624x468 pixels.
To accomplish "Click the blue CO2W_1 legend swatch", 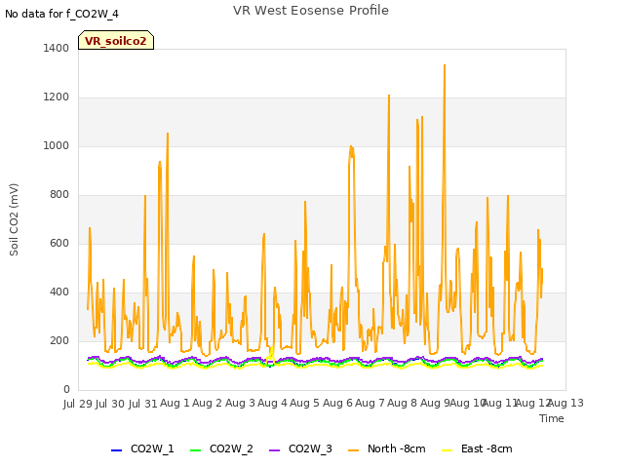I will coord(116,450).
